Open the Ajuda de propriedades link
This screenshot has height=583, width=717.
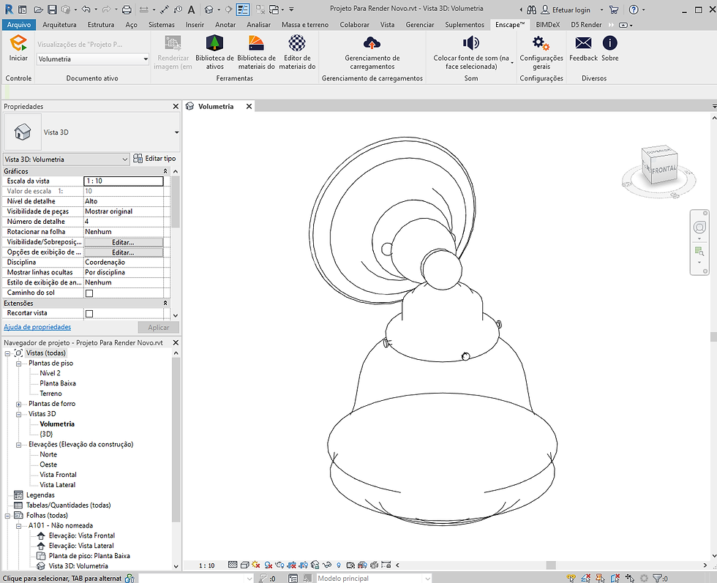coord(37,327)
